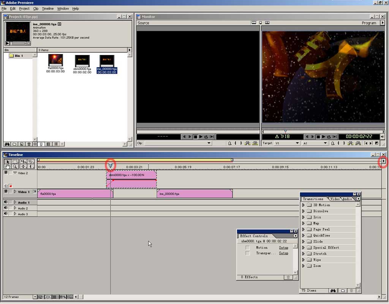The width and height of the screenshot is (389, 304).
Task: Expand the Dissolve transitions folder
Action: (304, 211)
